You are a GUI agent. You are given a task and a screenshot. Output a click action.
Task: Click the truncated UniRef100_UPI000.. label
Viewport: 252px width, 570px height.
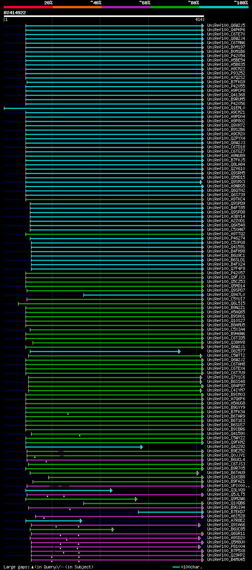pyautogui.click(x=228, y=486)
